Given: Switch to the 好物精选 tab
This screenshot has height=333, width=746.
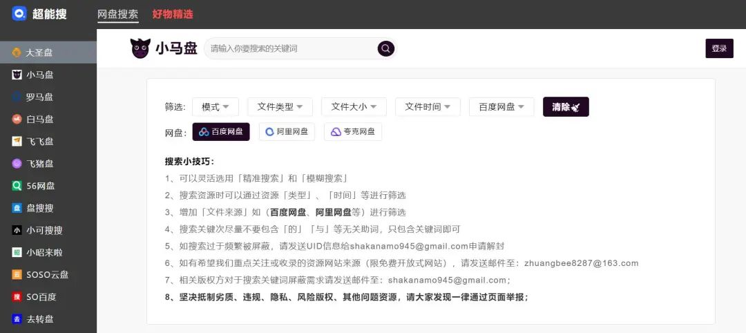Looking at the screenshot, I should [173, 14].
